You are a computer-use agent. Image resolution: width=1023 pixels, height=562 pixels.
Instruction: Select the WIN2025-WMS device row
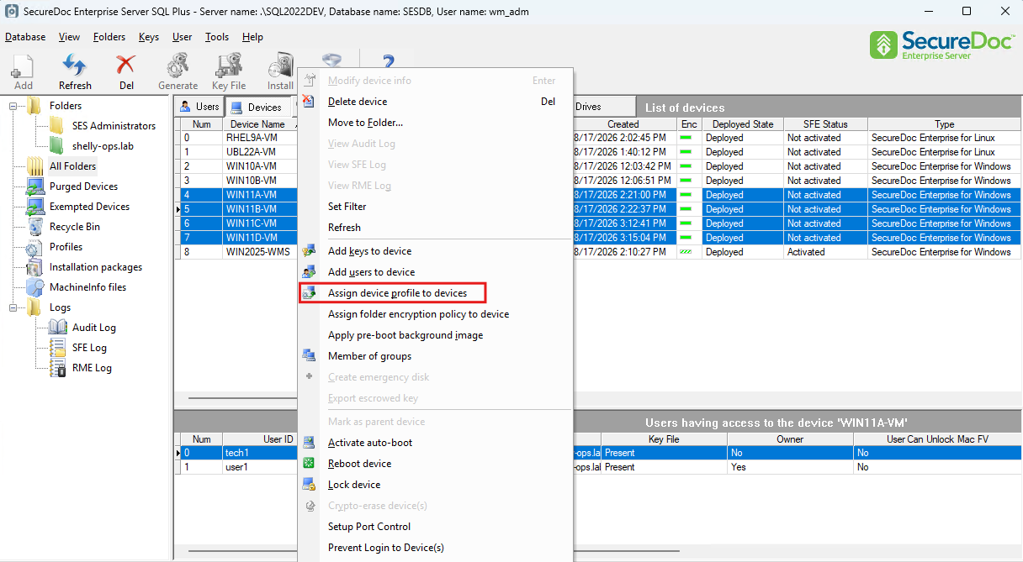257,252
